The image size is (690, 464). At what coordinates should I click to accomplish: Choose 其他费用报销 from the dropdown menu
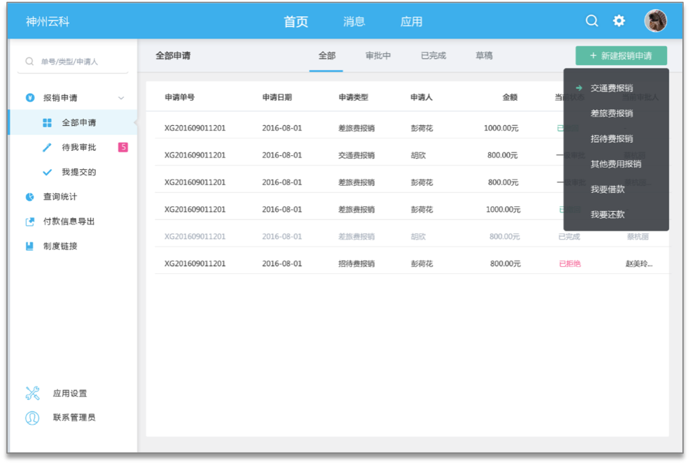point(616,164)
